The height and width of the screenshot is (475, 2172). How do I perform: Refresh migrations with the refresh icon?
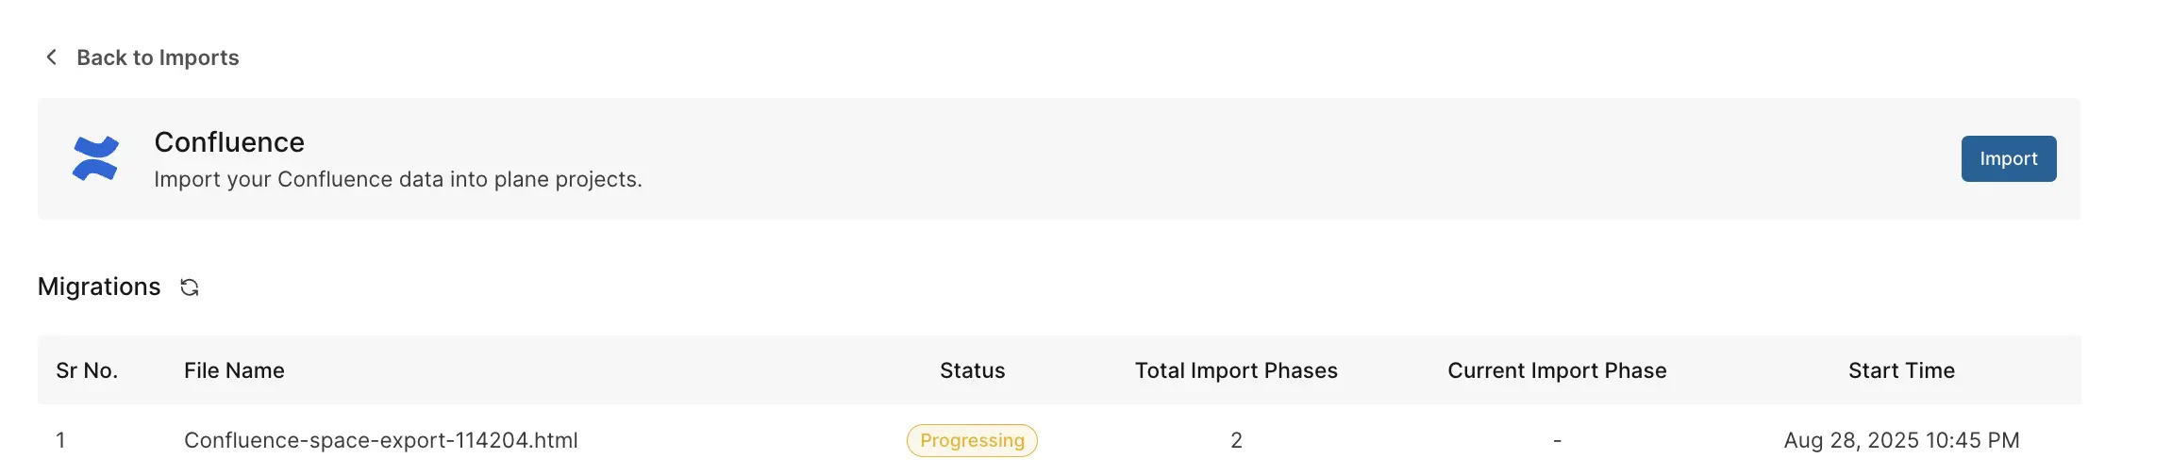point(190,287)
